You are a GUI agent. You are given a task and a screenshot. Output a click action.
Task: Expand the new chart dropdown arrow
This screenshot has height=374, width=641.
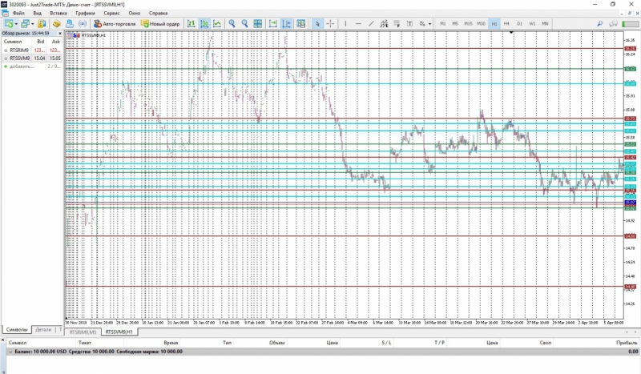[16, 24]
